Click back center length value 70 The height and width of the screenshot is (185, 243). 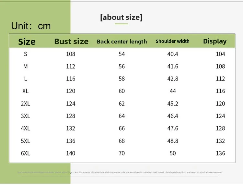[x=121, y=153]
